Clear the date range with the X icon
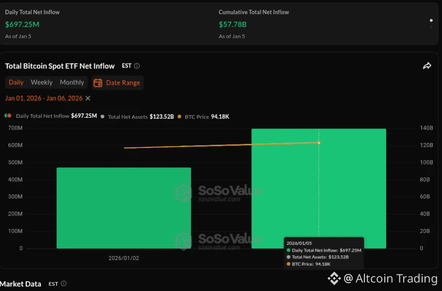 (x=88, y=98)
